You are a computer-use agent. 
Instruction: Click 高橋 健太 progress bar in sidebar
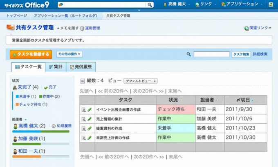click(x=41, y=131)
